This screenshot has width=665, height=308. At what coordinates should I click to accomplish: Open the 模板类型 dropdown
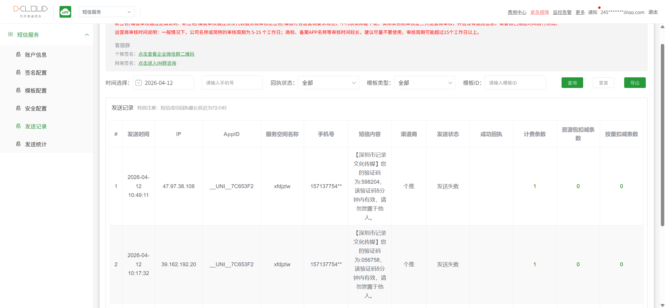point(424,83)
